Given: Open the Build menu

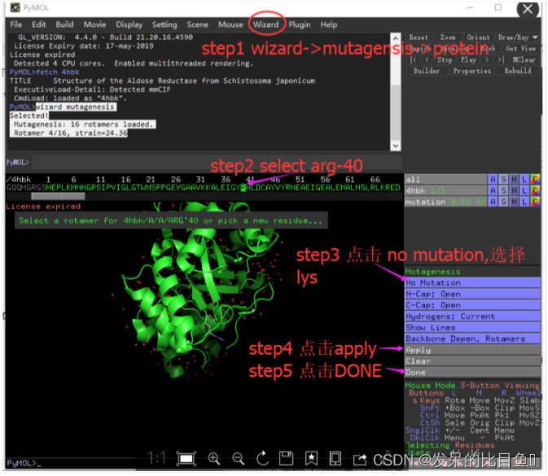Looking at the screenshot, I should pyautogui.click(x=64, y=24).
